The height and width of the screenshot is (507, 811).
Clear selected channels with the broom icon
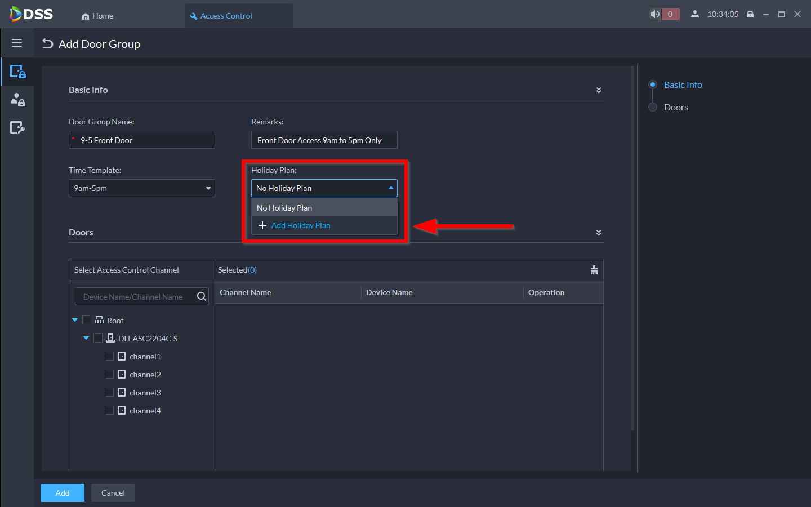[x=594, y=270]
